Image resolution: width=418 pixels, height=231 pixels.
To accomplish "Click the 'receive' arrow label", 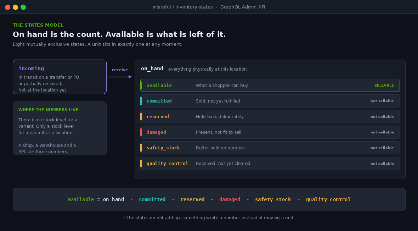I will tap(120, 70).
